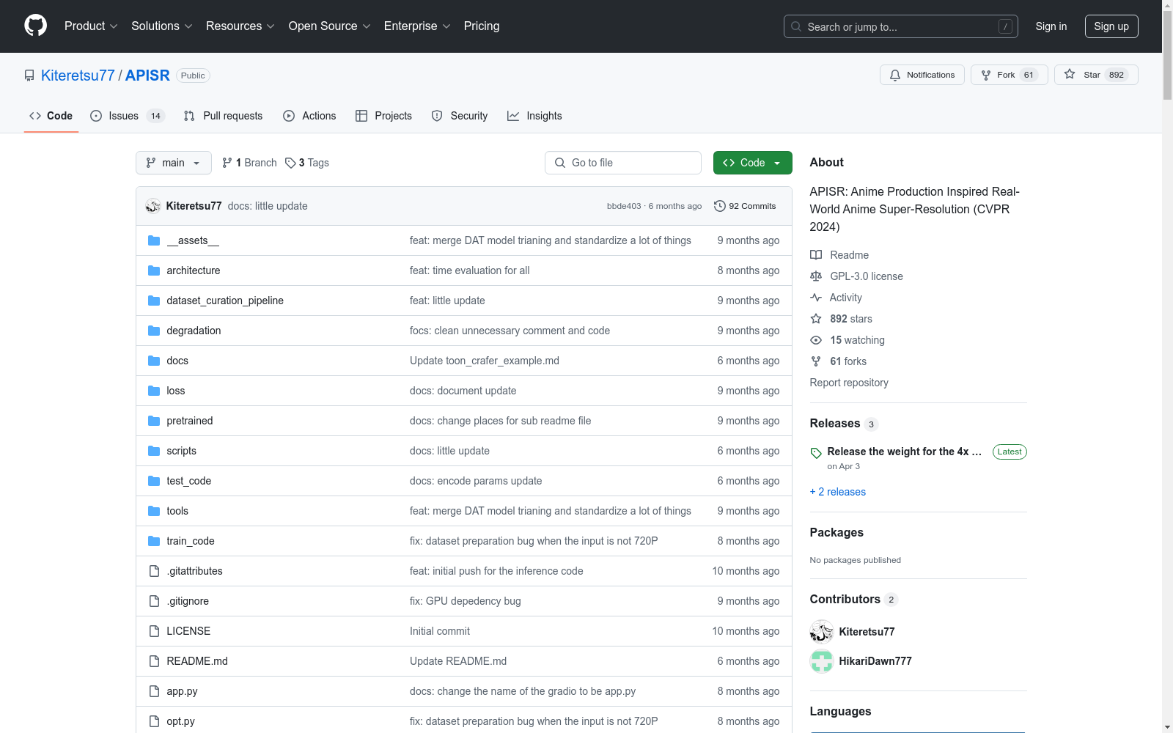Open the Product dropdown menu
This screenshot has height=733, width=1173.
91,26
